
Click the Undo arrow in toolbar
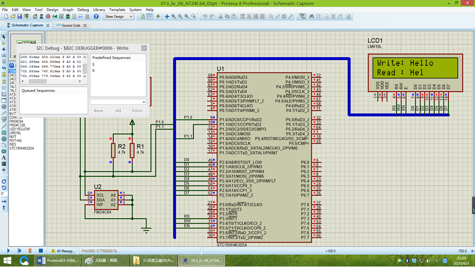(205, 16)
